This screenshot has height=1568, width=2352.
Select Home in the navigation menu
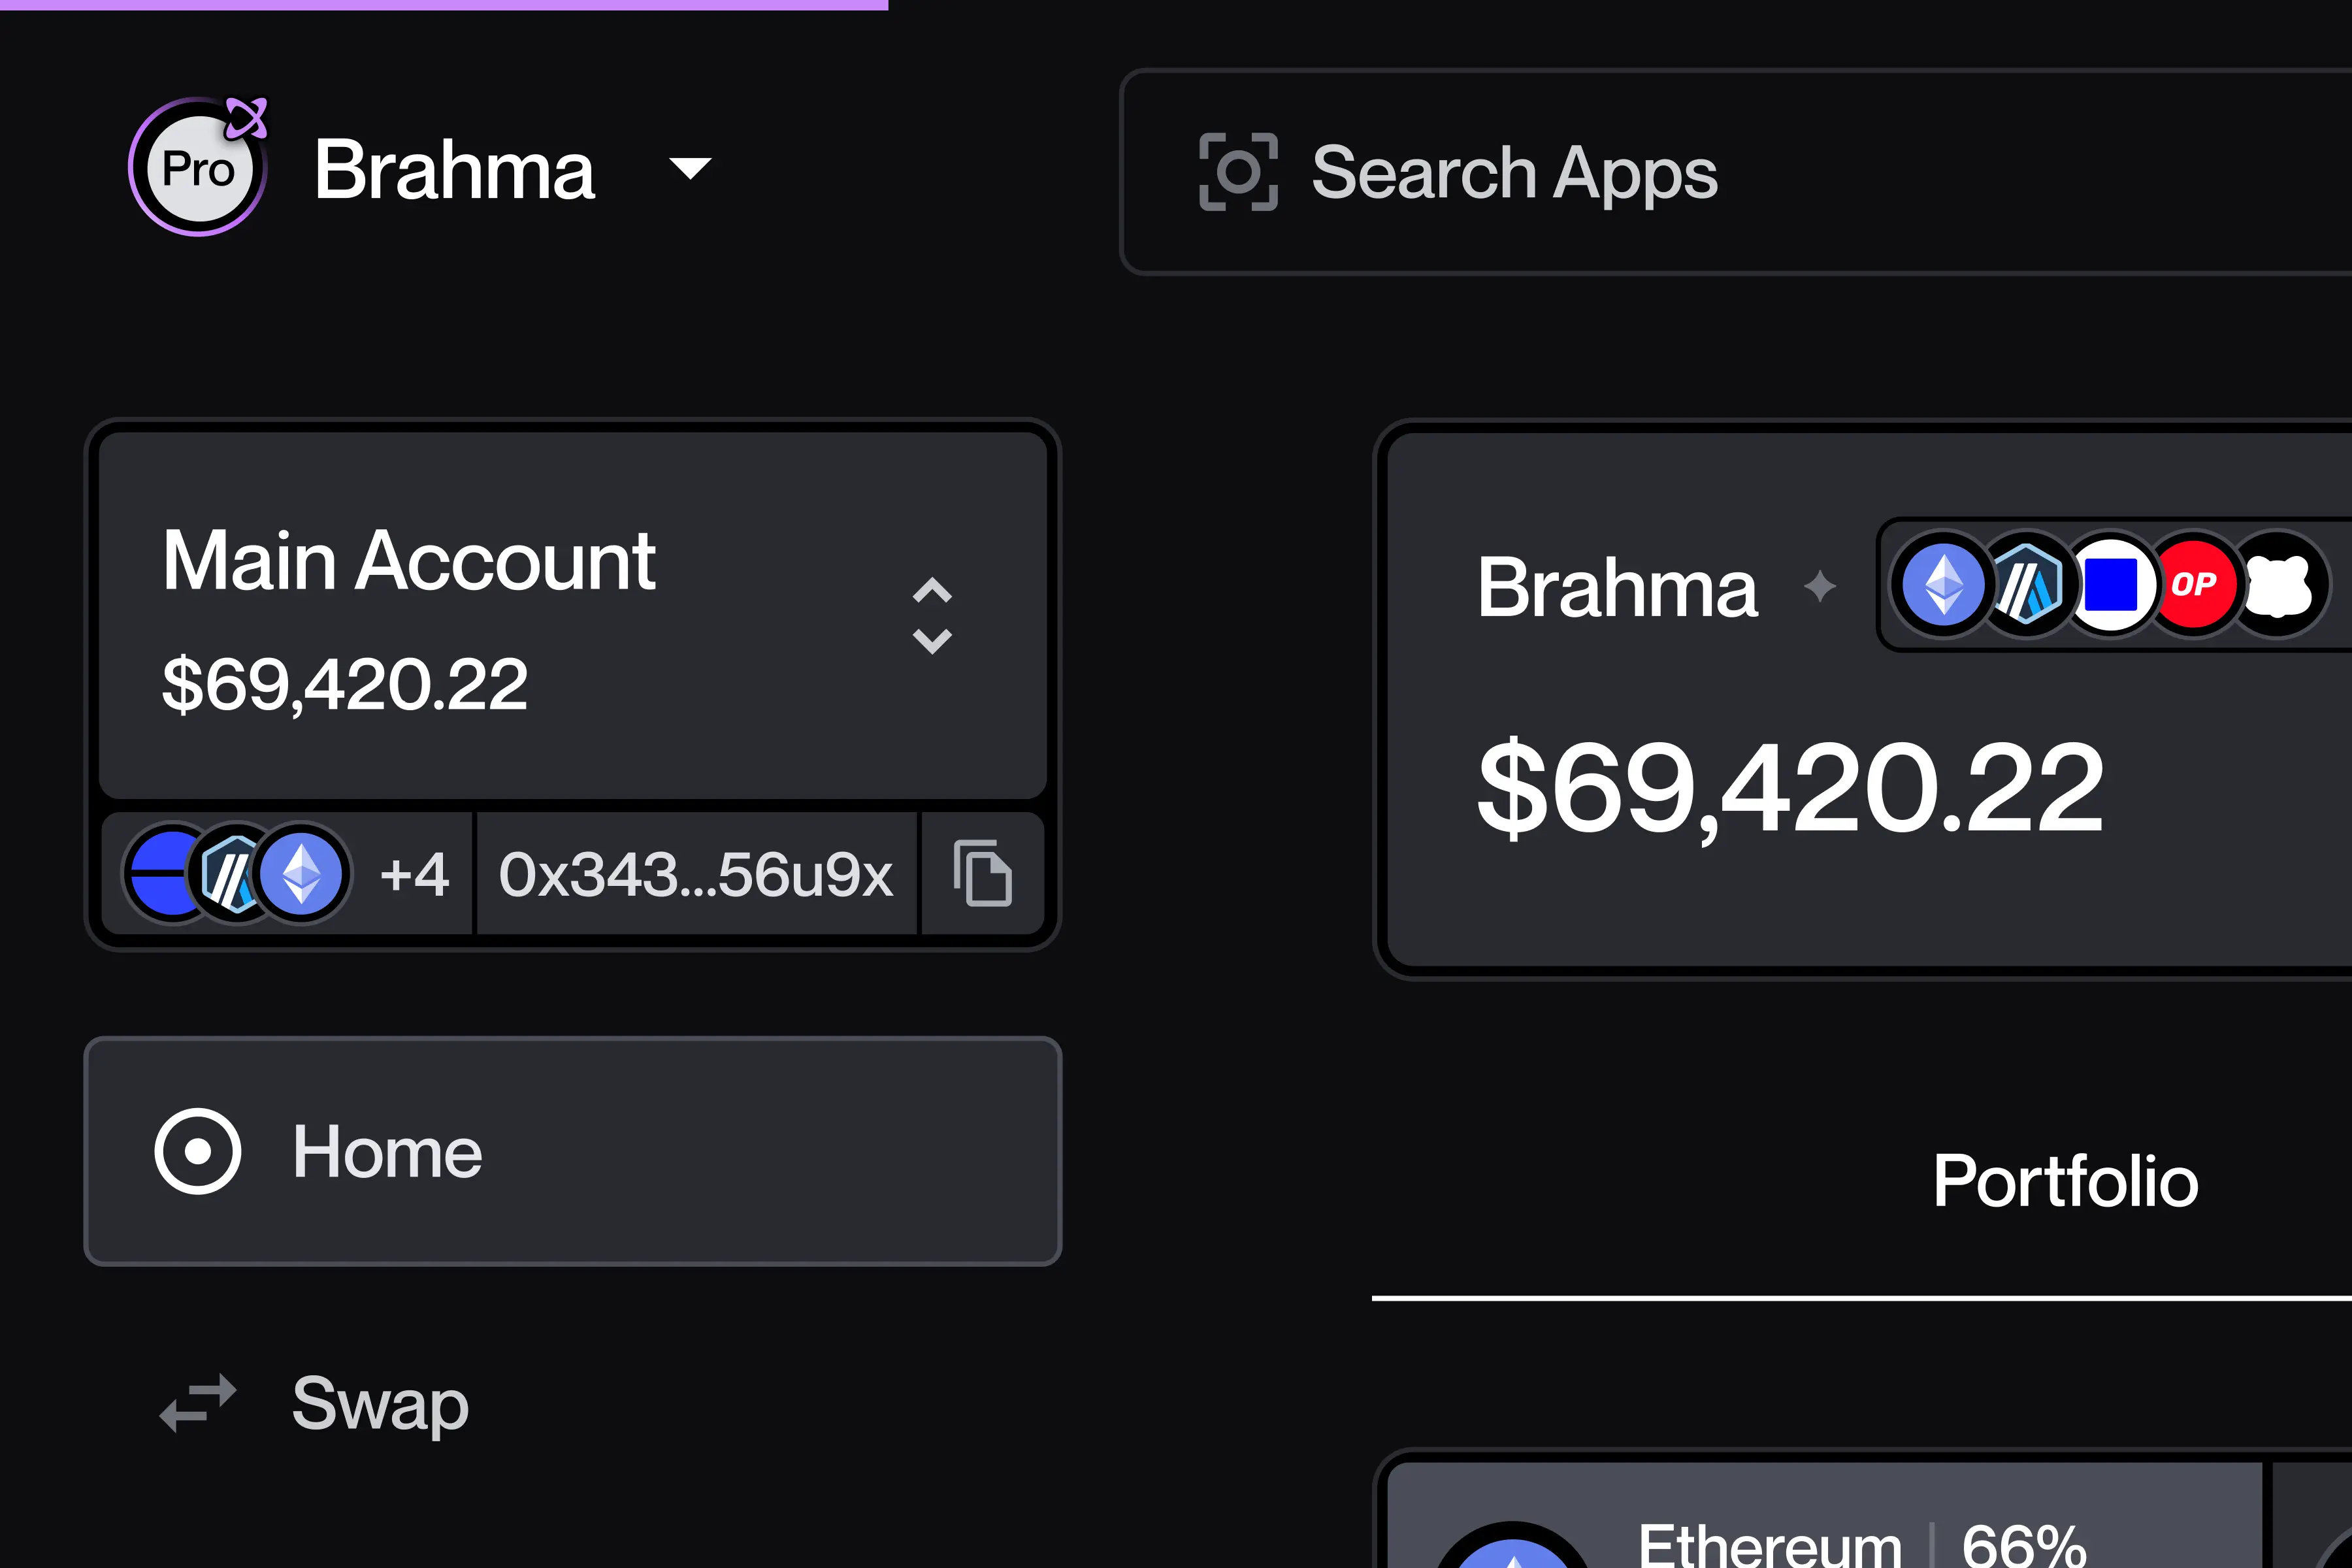[387, 1151]
